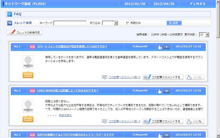Open PHOTO avatar of thread No.2 author
220x138 pixels.
tap(28, 106)
